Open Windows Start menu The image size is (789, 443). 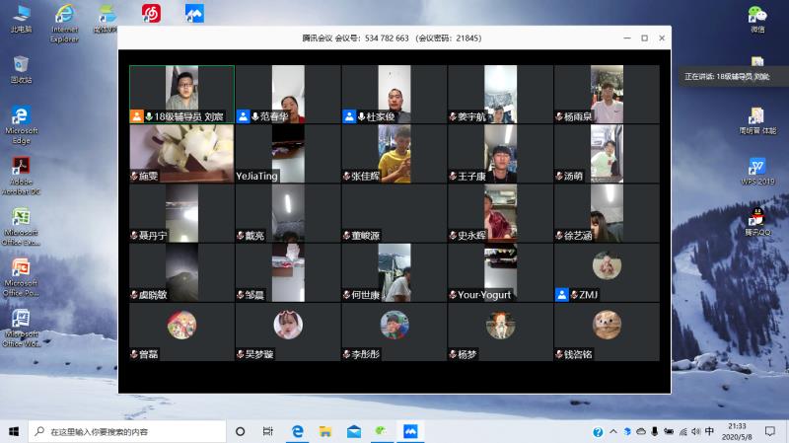(14, 432)
